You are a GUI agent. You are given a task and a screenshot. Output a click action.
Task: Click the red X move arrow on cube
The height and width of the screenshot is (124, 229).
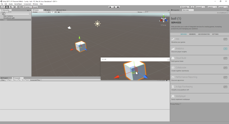pyautogui.click(x=72, y=50)
